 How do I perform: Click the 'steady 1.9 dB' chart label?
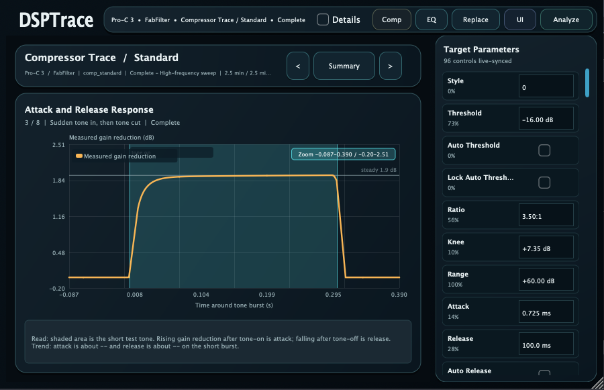(x=379, y=170)
